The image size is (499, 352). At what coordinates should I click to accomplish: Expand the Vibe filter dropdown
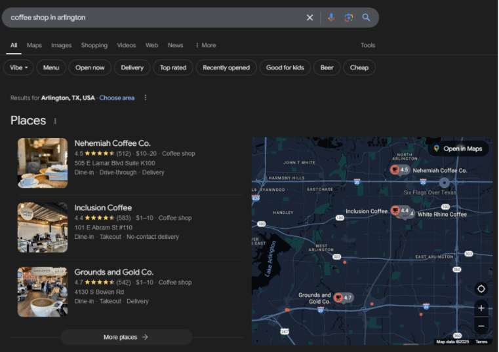(x=18, y=67)
